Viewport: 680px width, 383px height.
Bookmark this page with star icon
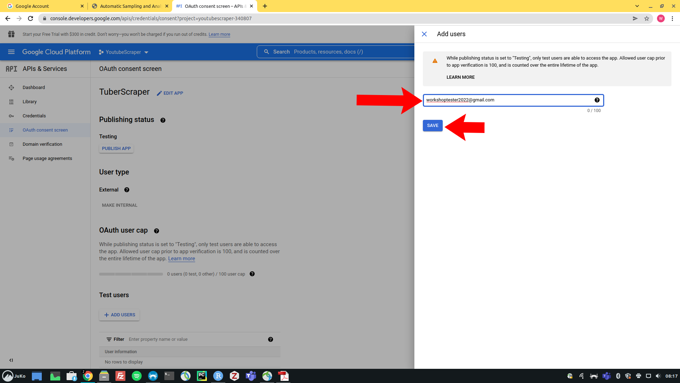pyautogui.click(x=647, y=18)
